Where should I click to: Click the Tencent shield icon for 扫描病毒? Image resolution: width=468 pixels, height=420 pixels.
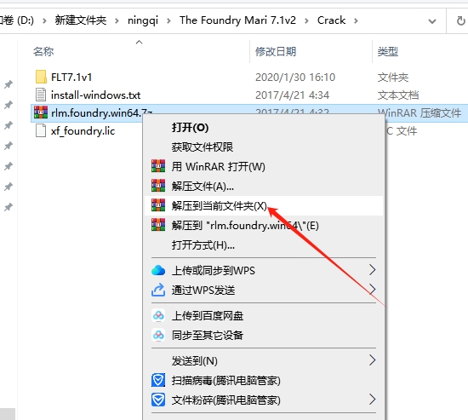158,380
